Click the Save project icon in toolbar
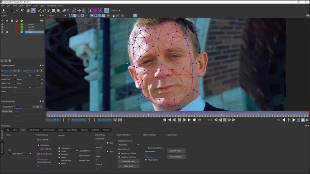This screenshot has width=310, height=174. point(3,11)
